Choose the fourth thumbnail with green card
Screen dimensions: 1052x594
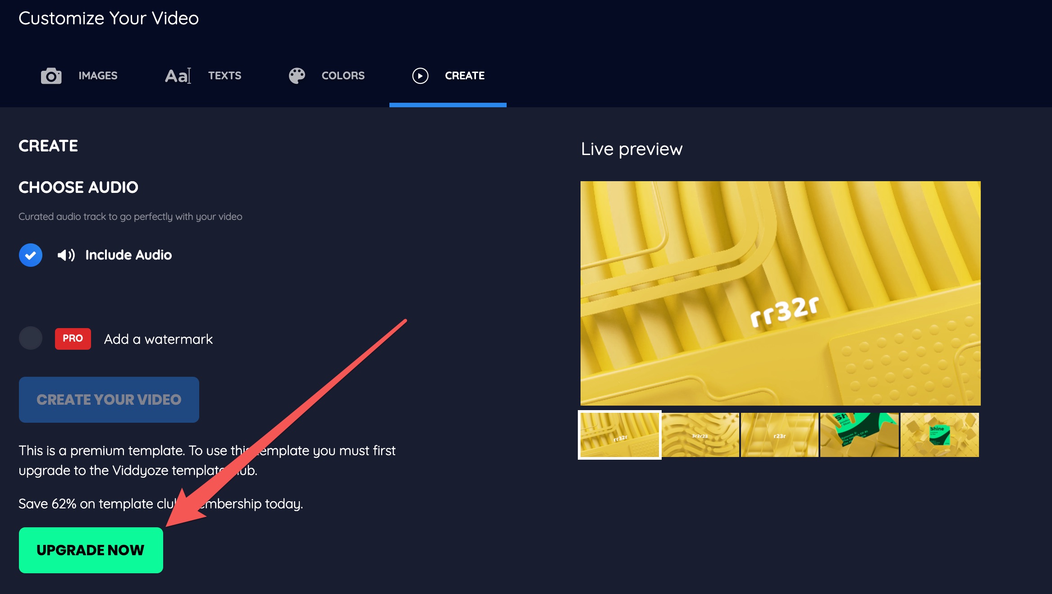(859, 435)
